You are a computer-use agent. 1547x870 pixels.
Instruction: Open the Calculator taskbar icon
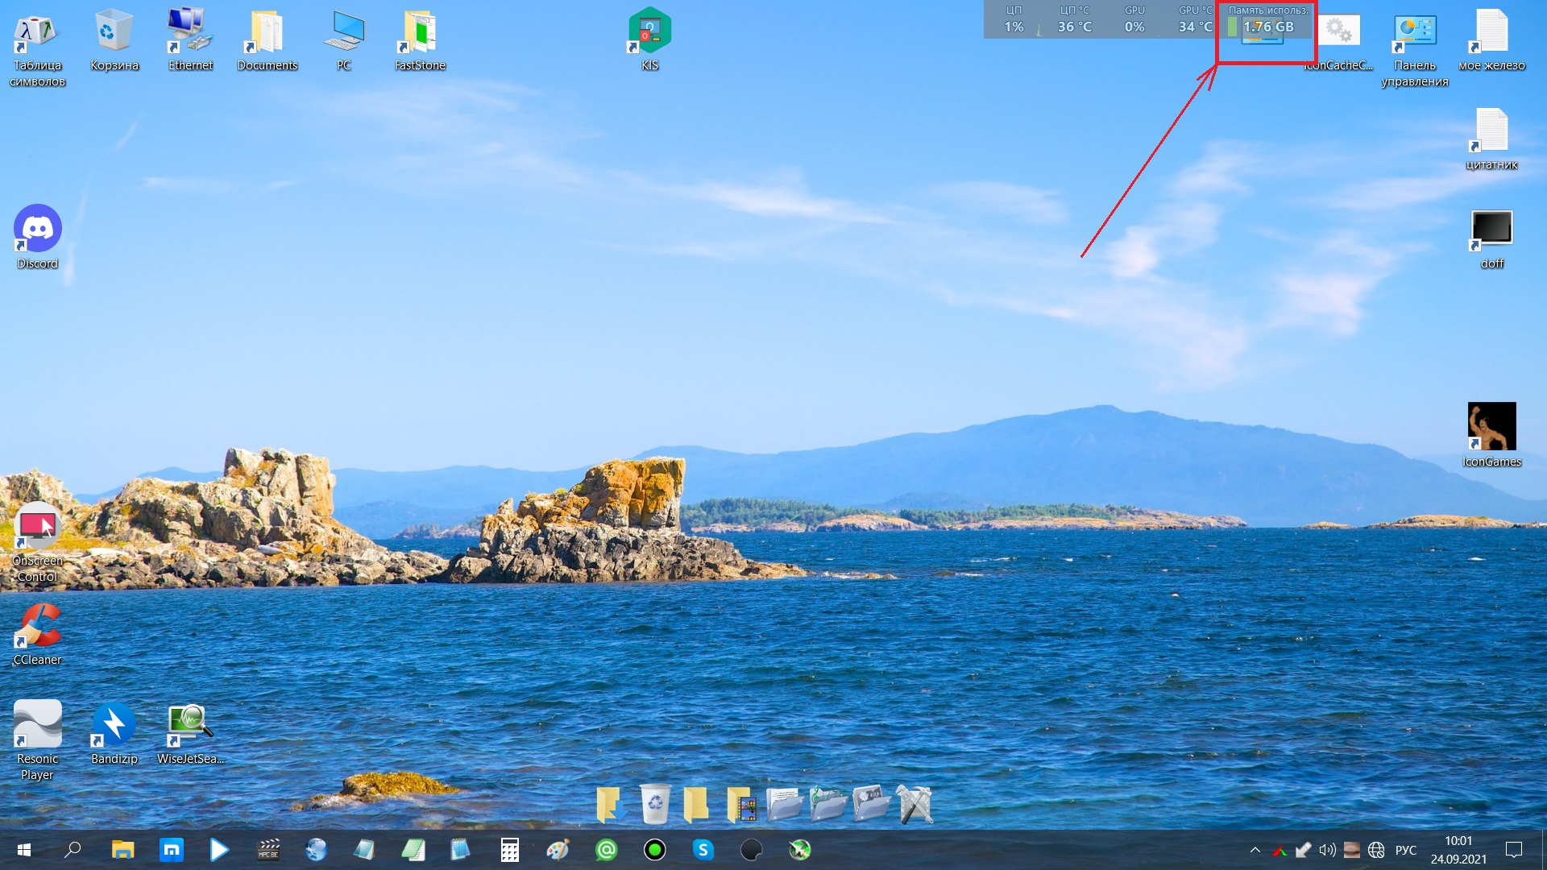tap(509, 850)
